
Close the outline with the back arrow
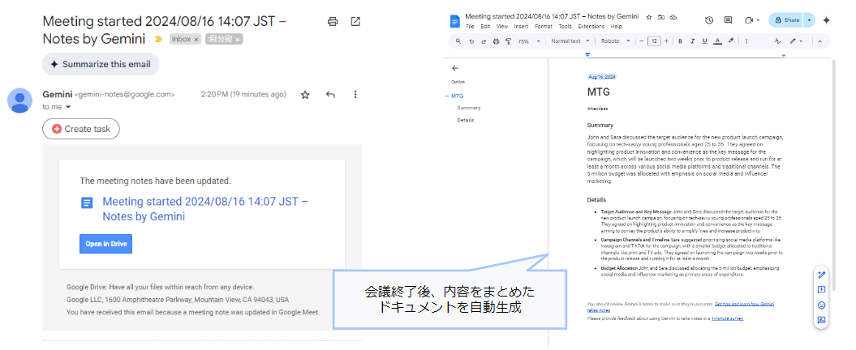coord(455,68)
